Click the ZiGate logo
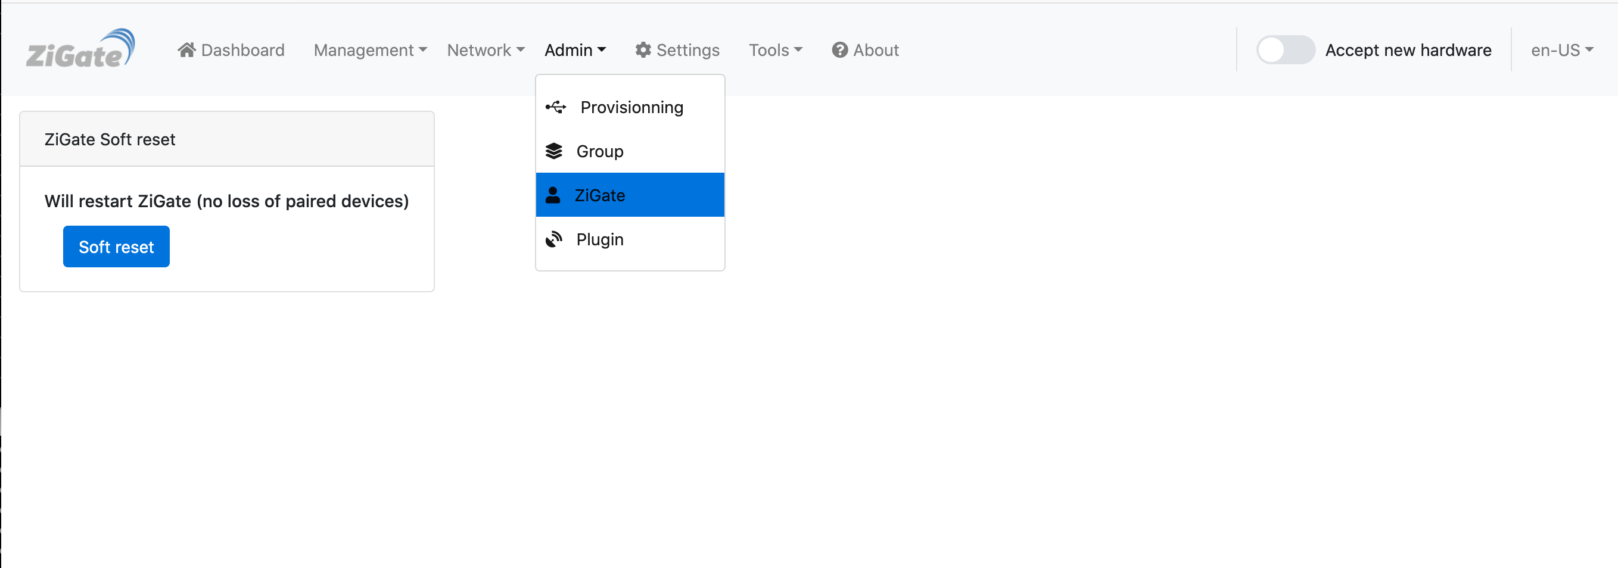 coord(80,49)
